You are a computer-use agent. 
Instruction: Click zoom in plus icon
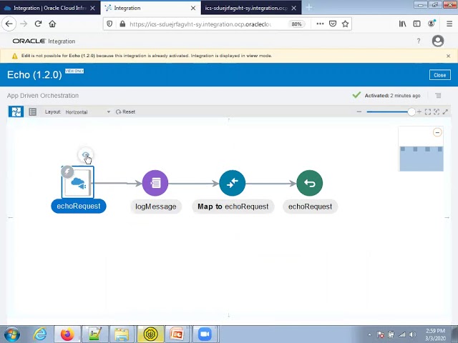pyautogui.click(x=419, y=111)
